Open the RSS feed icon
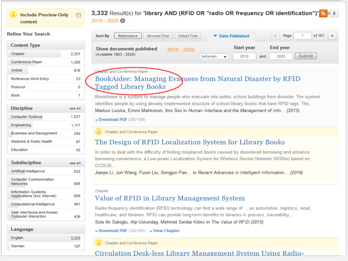 click(x=323, y=14)
